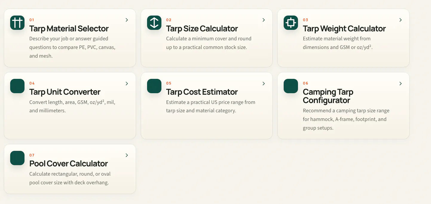The height and width of the screenshot is (204, 431).
Task: Open chevron arrow on Tarp Material Selector card
Action: (127, 20)
